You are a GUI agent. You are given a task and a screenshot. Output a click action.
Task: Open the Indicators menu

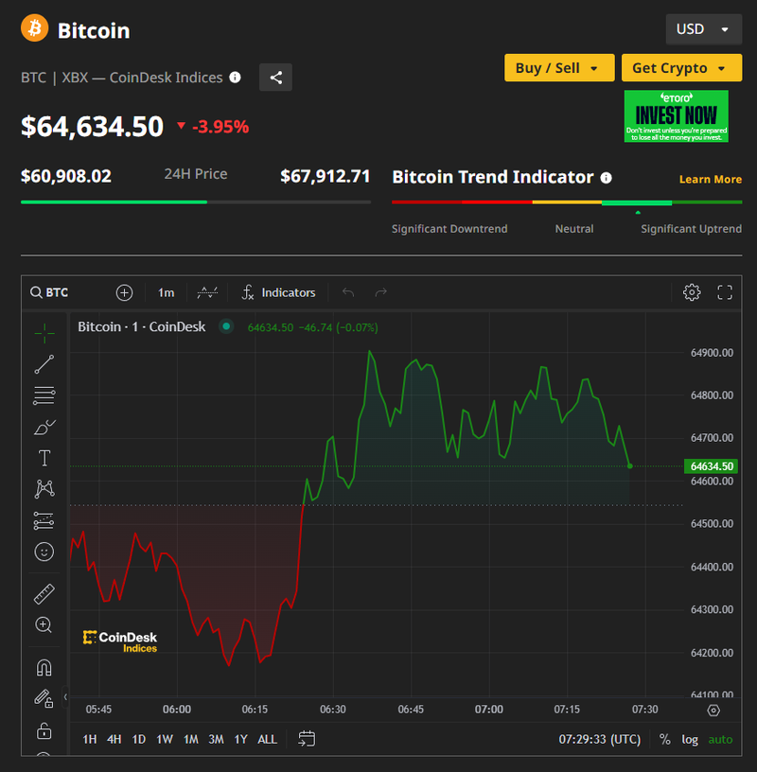click(x=278, y=292)
